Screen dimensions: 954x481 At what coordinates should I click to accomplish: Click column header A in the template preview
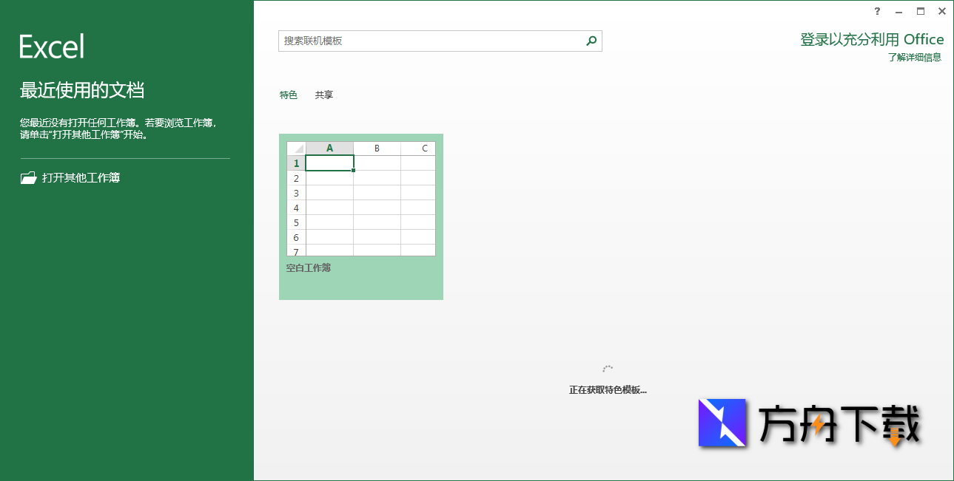[329, 148]
